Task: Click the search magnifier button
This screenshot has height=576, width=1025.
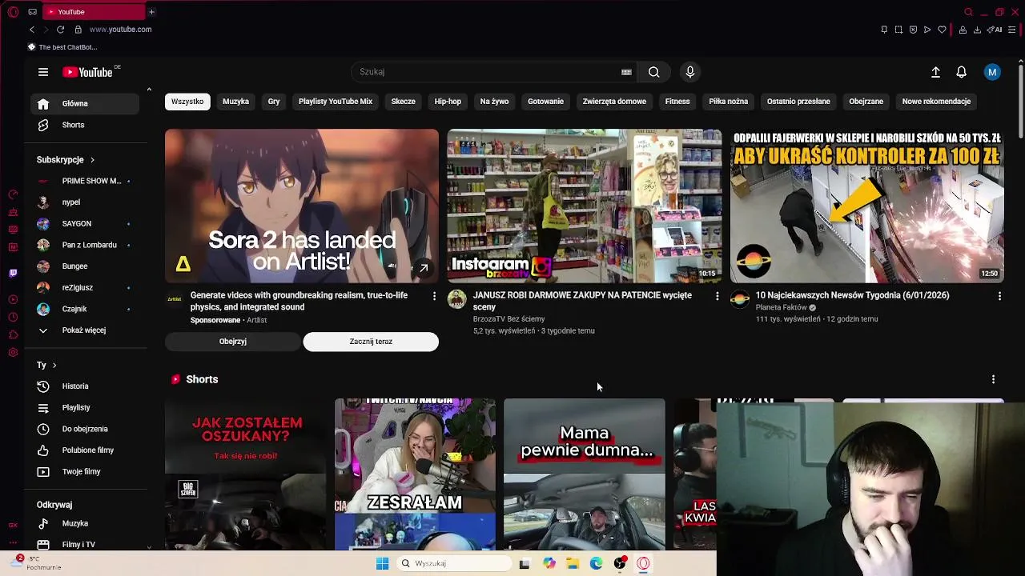Action: [654, 72]
